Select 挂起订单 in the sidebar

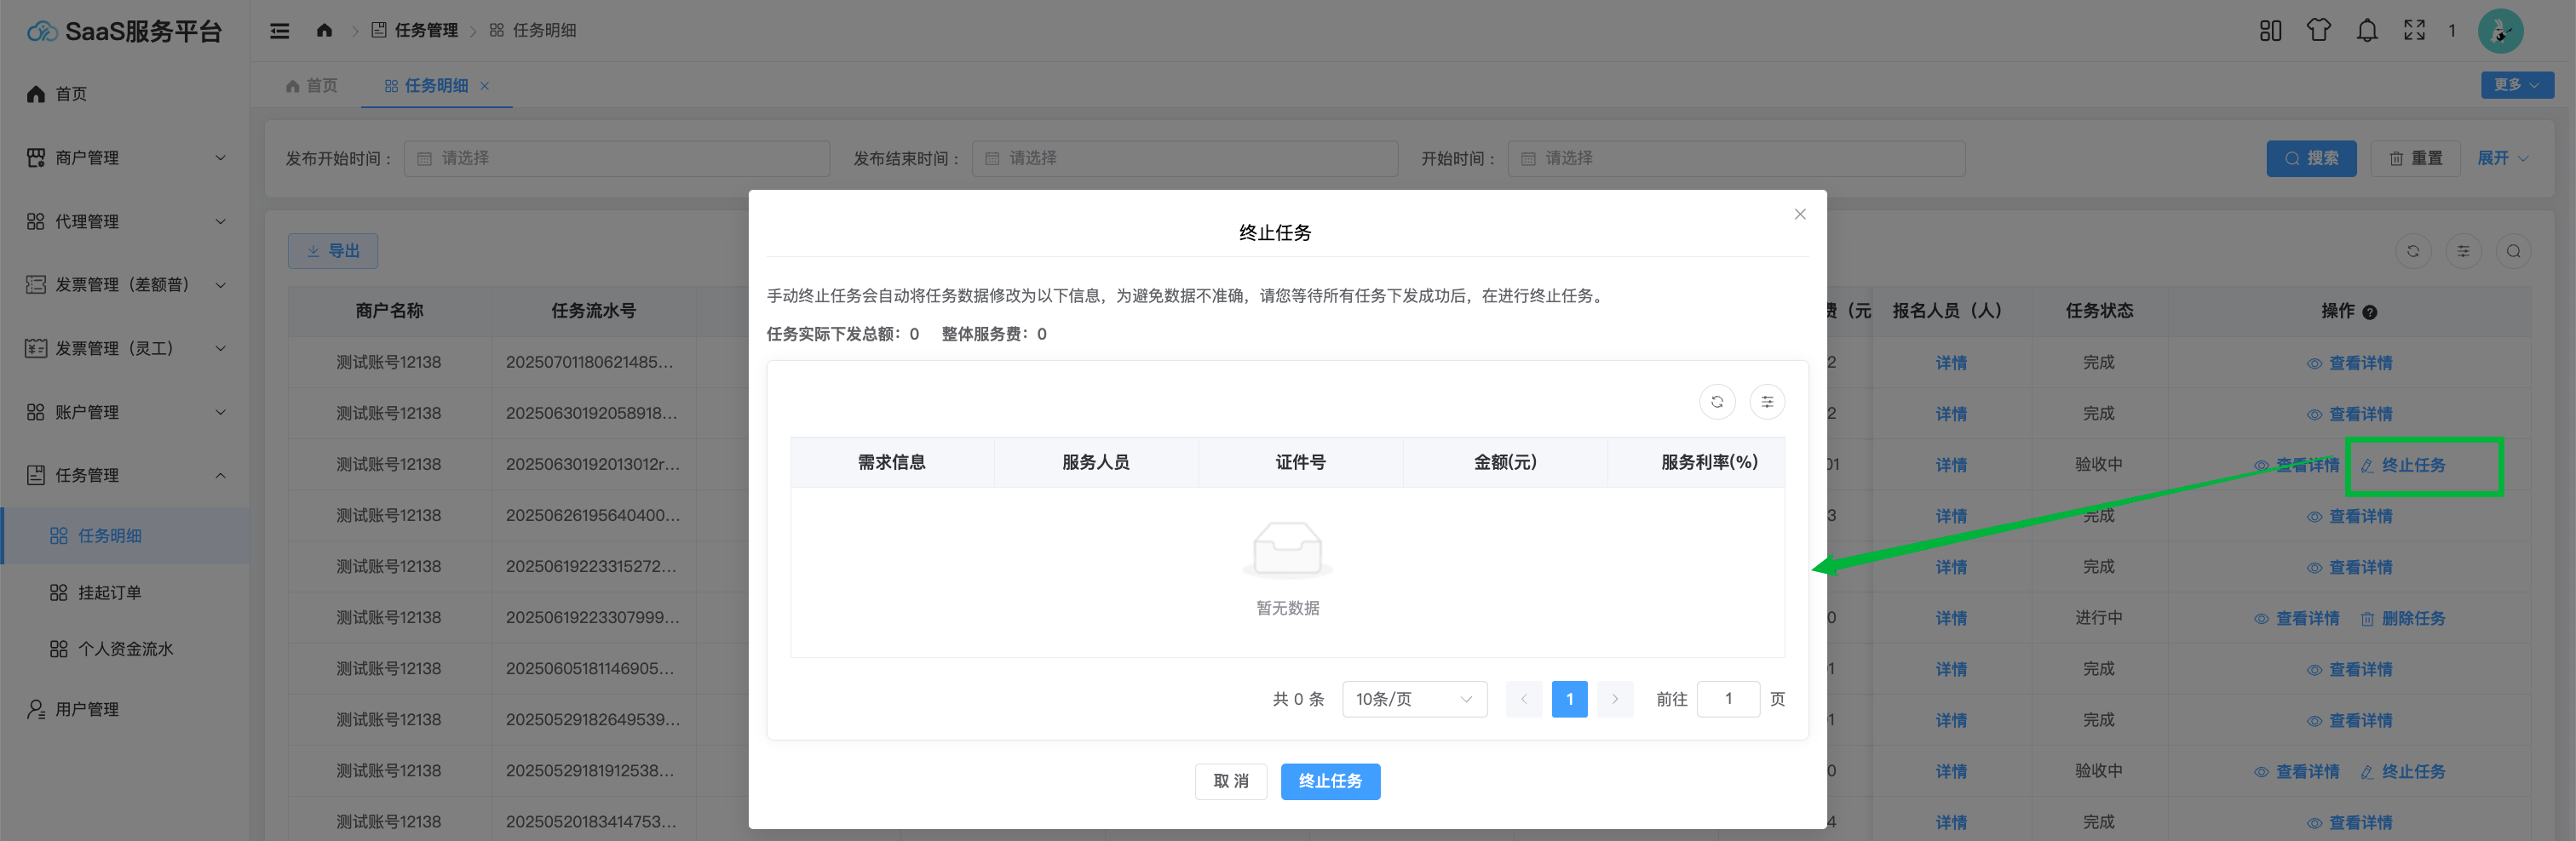pos(110,593)
